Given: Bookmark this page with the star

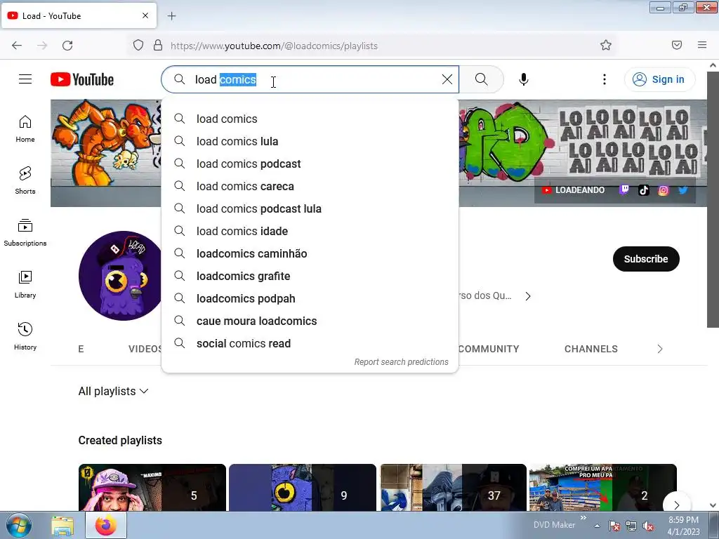Looking at the screenshot, I should tap(606, 45).
